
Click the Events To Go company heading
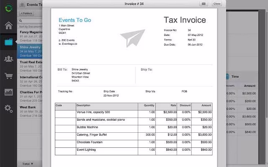(75, 20)
